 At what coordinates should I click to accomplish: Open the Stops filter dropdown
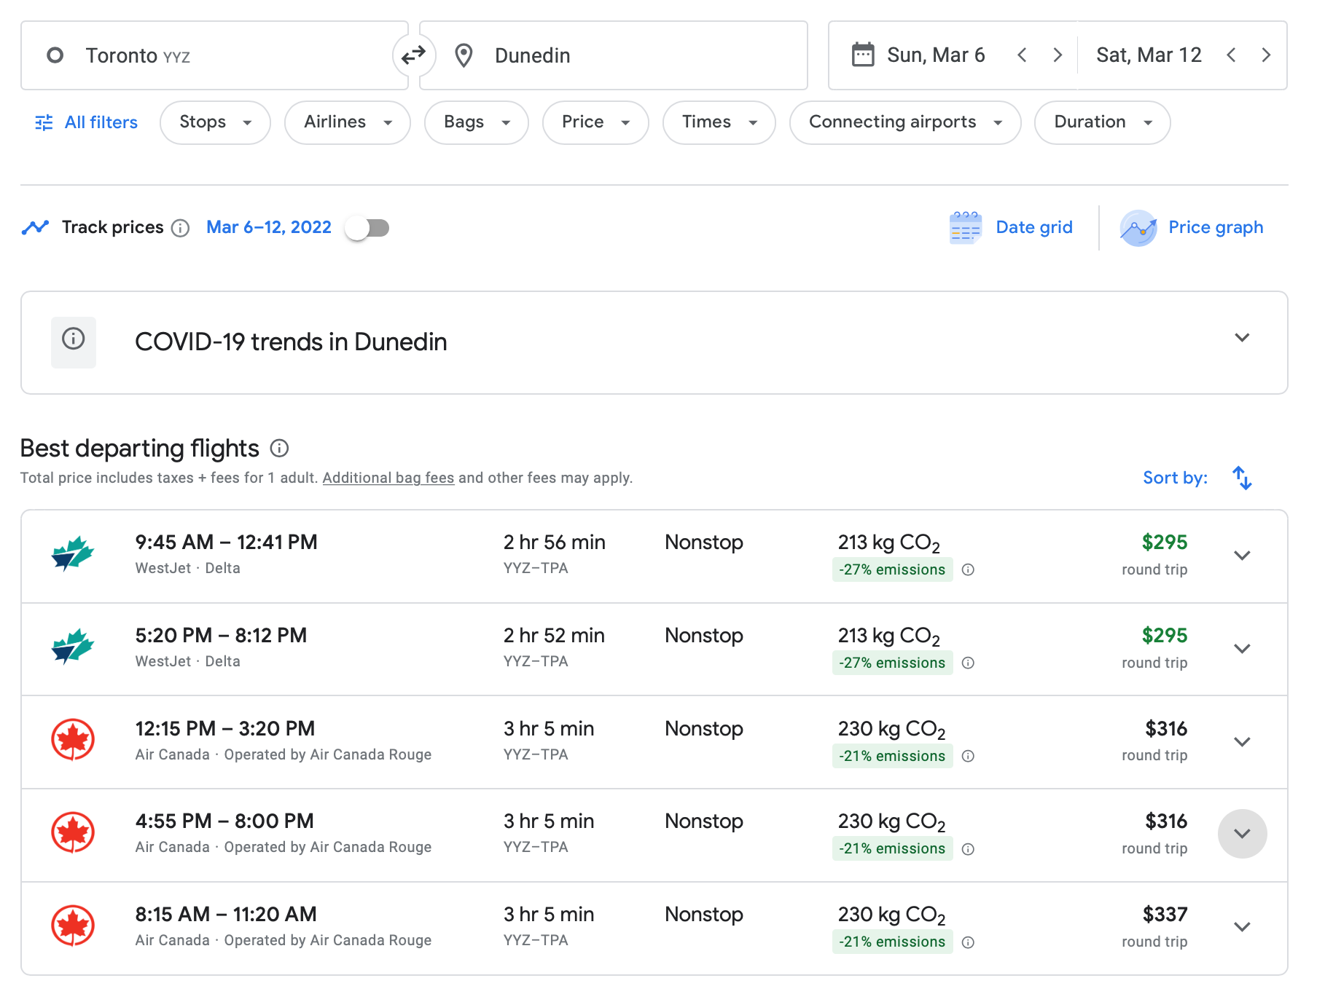tap(215, 122)
